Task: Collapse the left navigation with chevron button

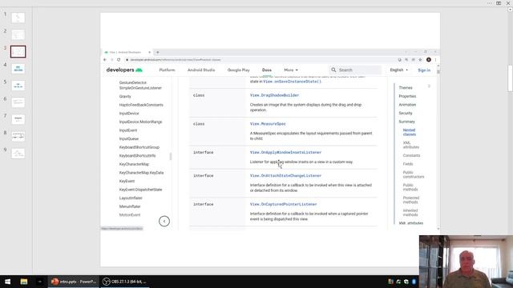Action: click(x=164, y=221)
